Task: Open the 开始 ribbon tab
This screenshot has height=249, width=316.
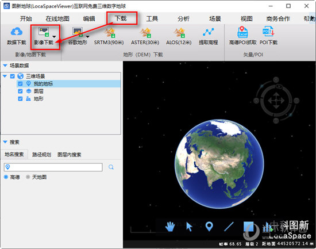Action: point(26,19)
